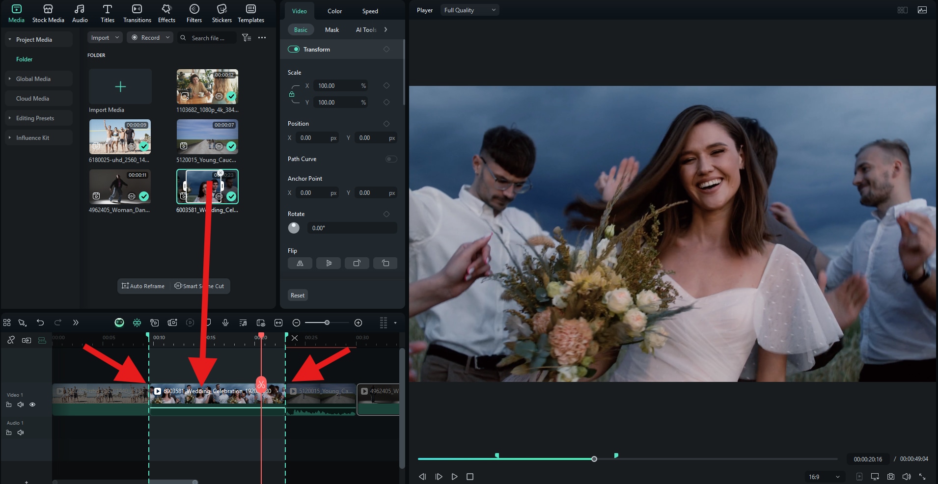The width and height of the screenshot is (938, 484).
Task: Click the filter sort icon in media panel
Action: (247, 38)
